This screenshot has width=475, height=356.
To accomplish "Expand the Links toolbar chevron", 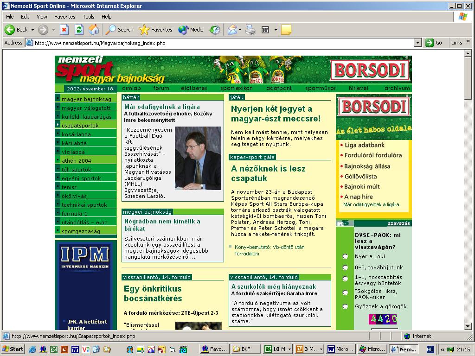I will pyautogui.click(x=468, y=41).
